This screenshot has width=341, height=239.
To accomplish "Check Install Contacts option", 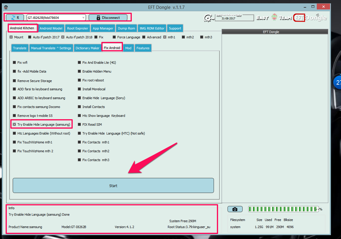I will pos(79,107).
